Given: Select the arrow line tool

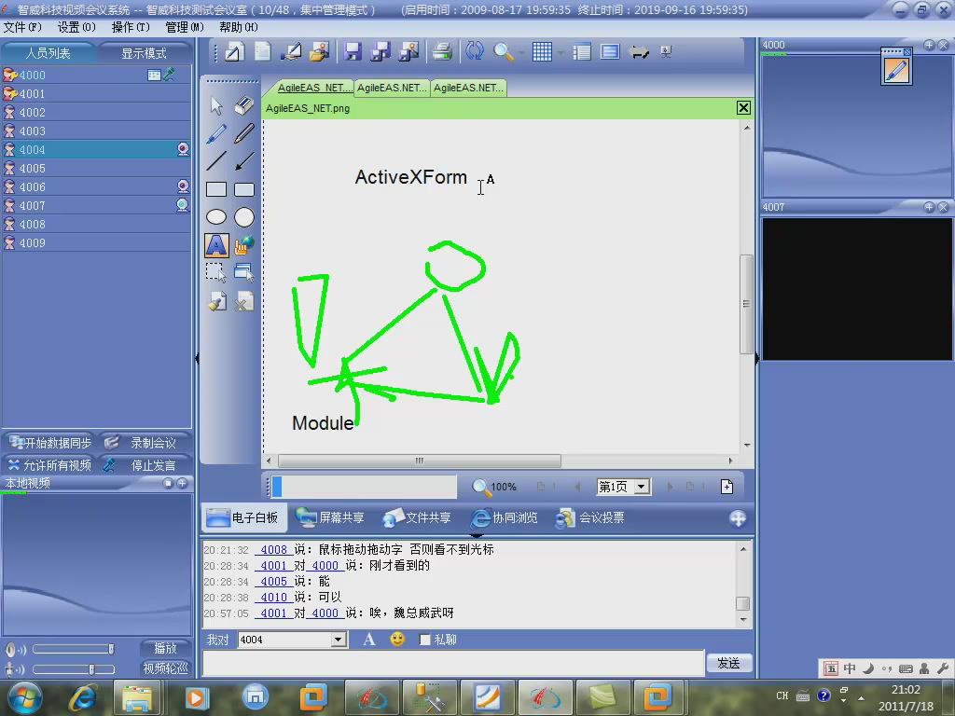Looking at the screenshot, I should [244, 161].
